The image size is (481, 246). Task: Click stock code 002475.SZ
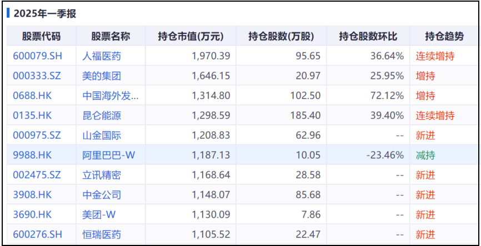pos(37,175)
